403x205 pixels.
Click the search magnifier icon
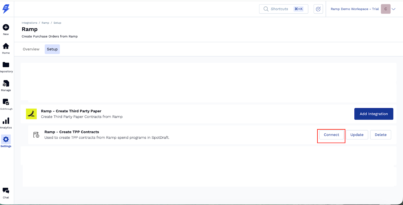(x=266, y=9)
